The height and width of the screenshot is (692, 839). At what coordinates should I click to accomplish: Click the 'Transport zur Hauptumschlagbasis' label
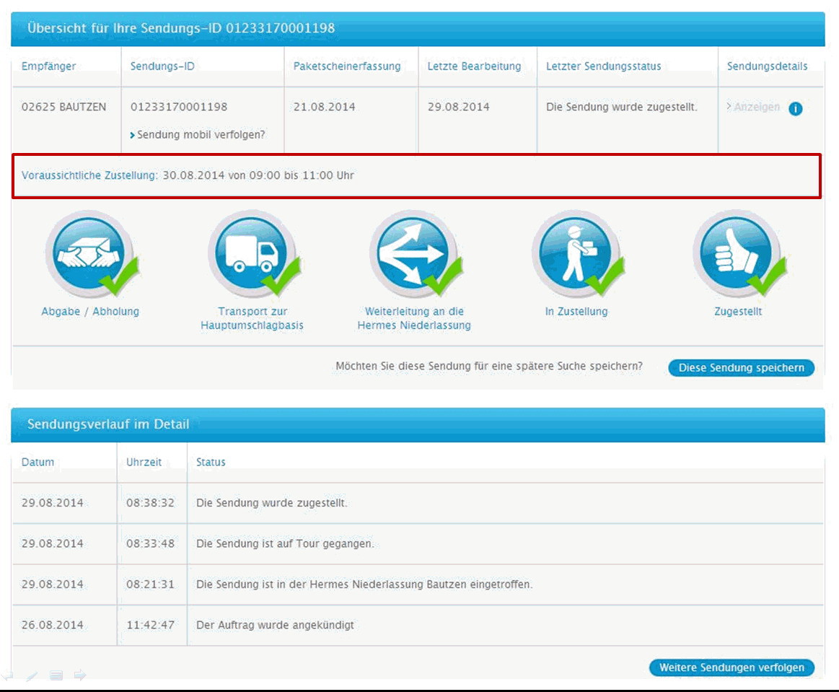pos(252,318)
